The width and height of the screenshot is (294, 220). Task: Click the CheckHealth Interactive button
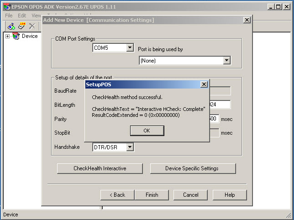pyautogui.click(x=100, y=168)
